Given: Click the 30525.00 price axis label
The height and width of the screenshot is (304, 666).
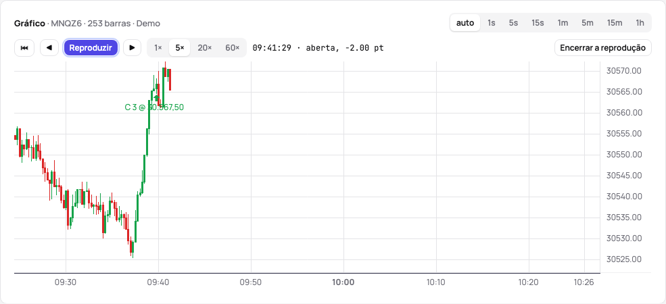Looking at the screenshot, I should coord(624,259).
